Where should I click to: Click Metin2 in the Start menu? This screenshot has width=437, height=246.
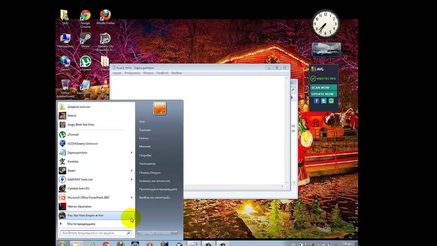(x=72, y=116)
